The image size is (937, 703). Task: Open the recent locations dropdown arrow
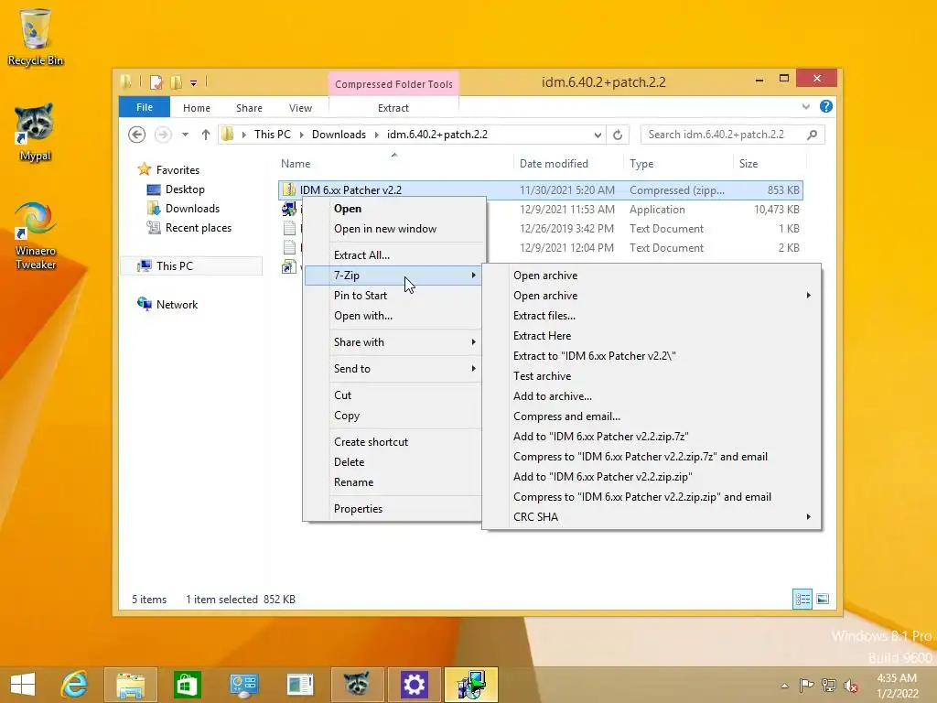click(185, 135)
